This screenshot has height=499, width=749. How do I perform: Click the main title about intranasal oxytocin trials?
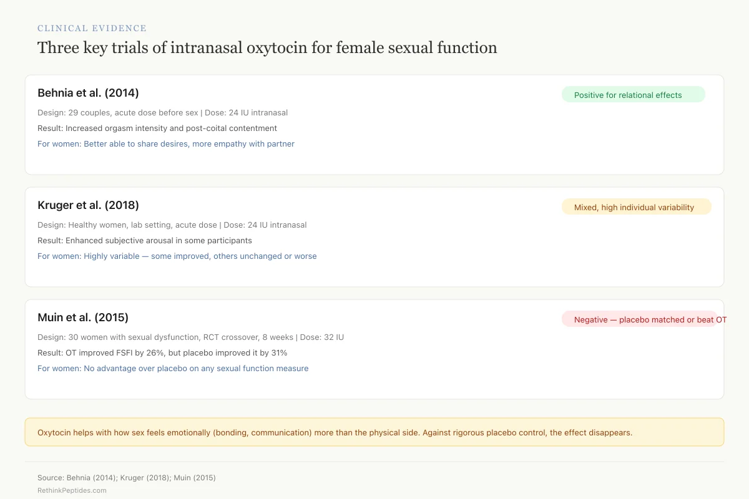click(x=267, y=48)
